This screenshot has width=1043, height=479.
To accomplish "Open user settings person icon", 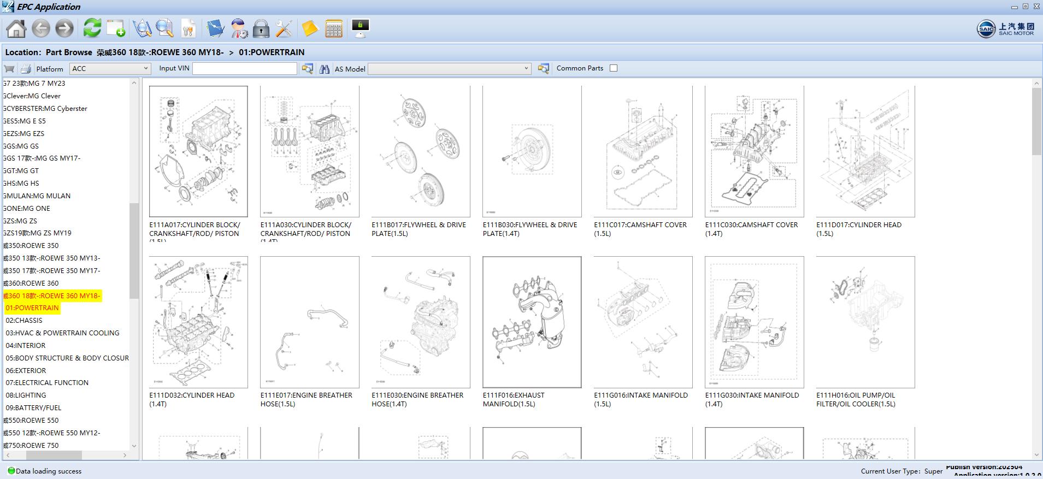I will coord(239,28).
